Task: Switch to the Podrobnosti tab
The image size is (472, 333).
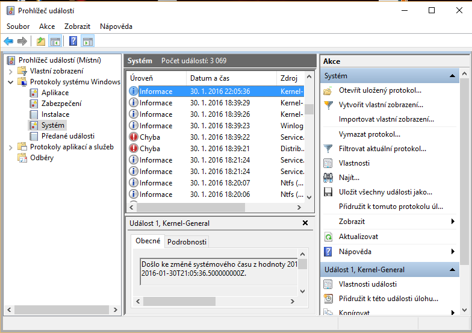Action: [x=187, y=241]
